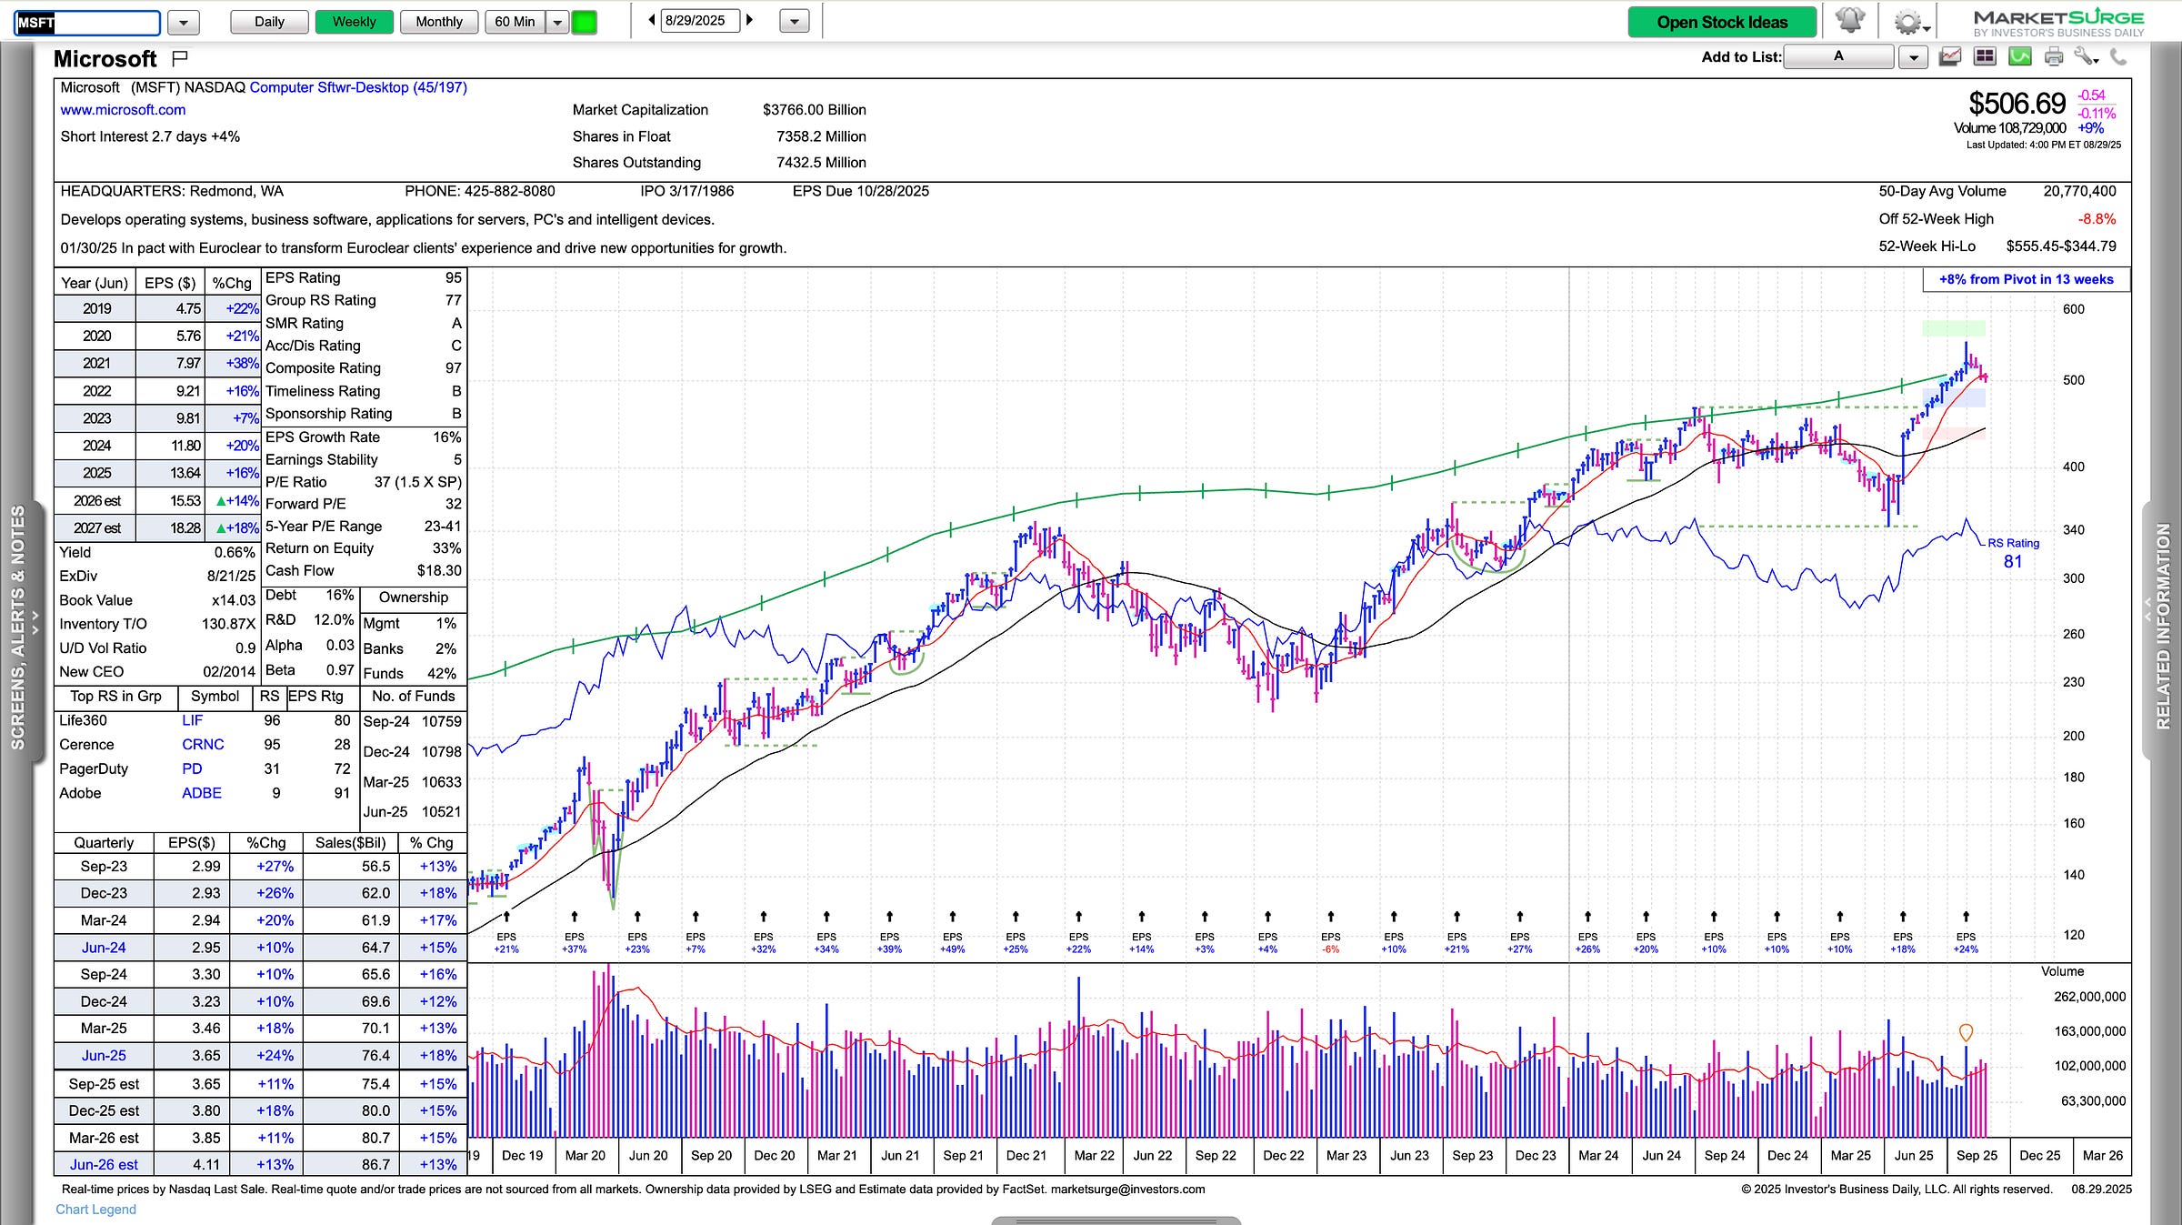The image size is (2182, 1225).
Task: Select the Weekly chart period
Action: (354, 22)
